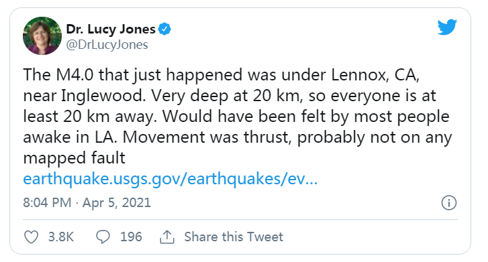Click the reply speech bubble icon
488x262 pixels.
pos(103,237)
